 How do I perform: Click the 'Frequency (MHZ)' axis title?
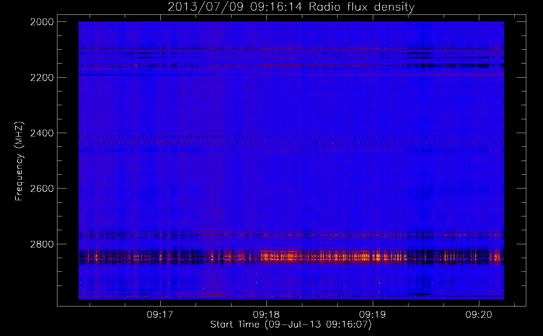19,161
